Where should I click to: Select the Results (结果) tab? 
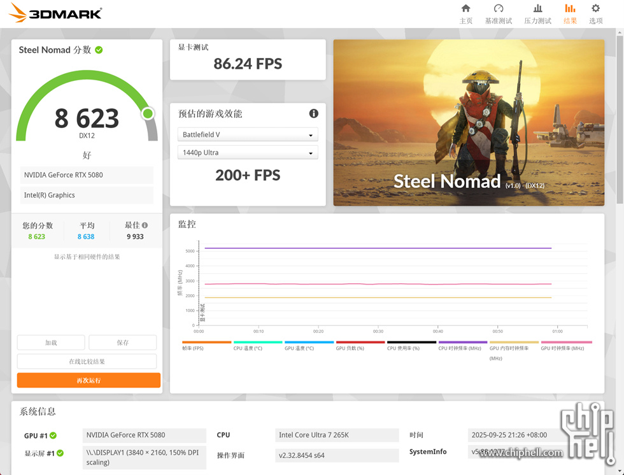coord(570,14)
